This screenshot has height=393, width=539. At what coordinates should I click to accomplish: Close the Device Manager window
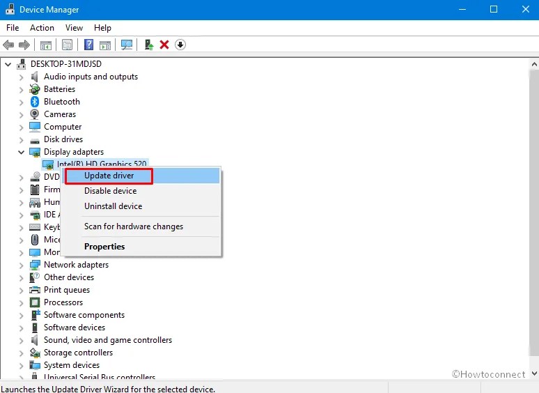525,9
